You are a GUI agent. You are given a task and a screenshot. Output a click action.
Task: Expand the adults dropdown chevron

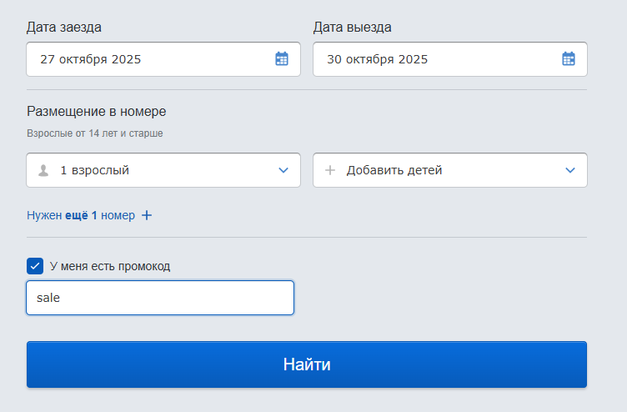click(x=283, y=170)
